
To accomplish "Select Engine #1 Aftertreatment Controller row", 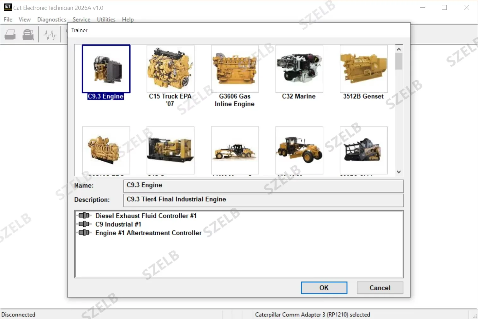I will tap(148, 233).
